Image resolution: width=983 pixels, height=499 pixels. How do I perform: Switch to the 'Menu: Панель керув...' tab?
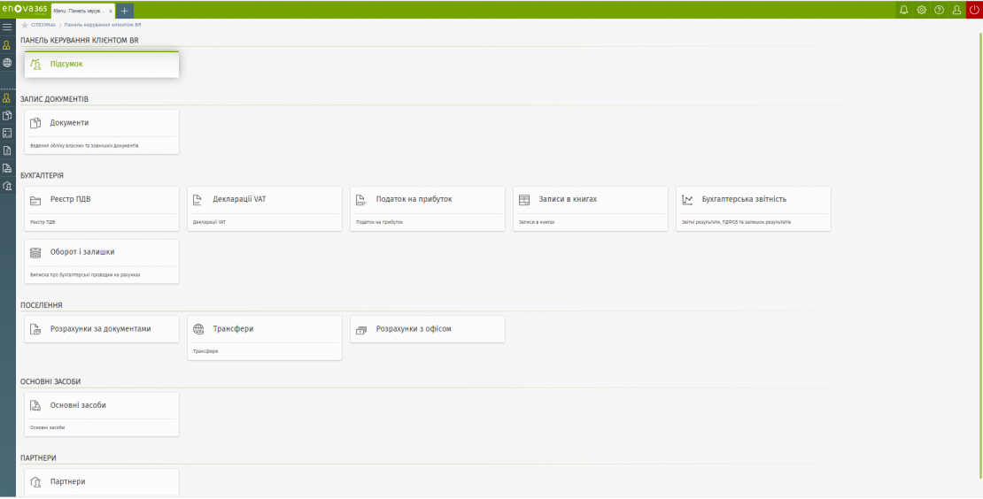(x=79, y=11)
